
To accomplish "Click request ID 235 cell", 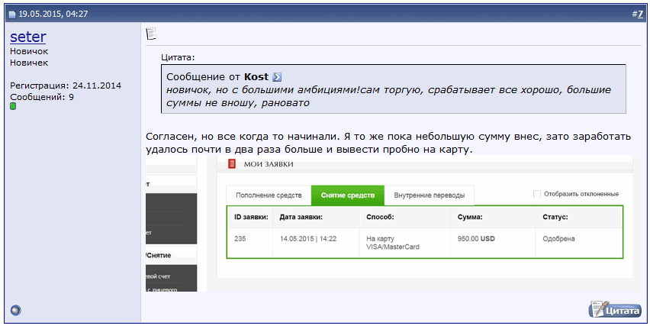I will point(250,243).
